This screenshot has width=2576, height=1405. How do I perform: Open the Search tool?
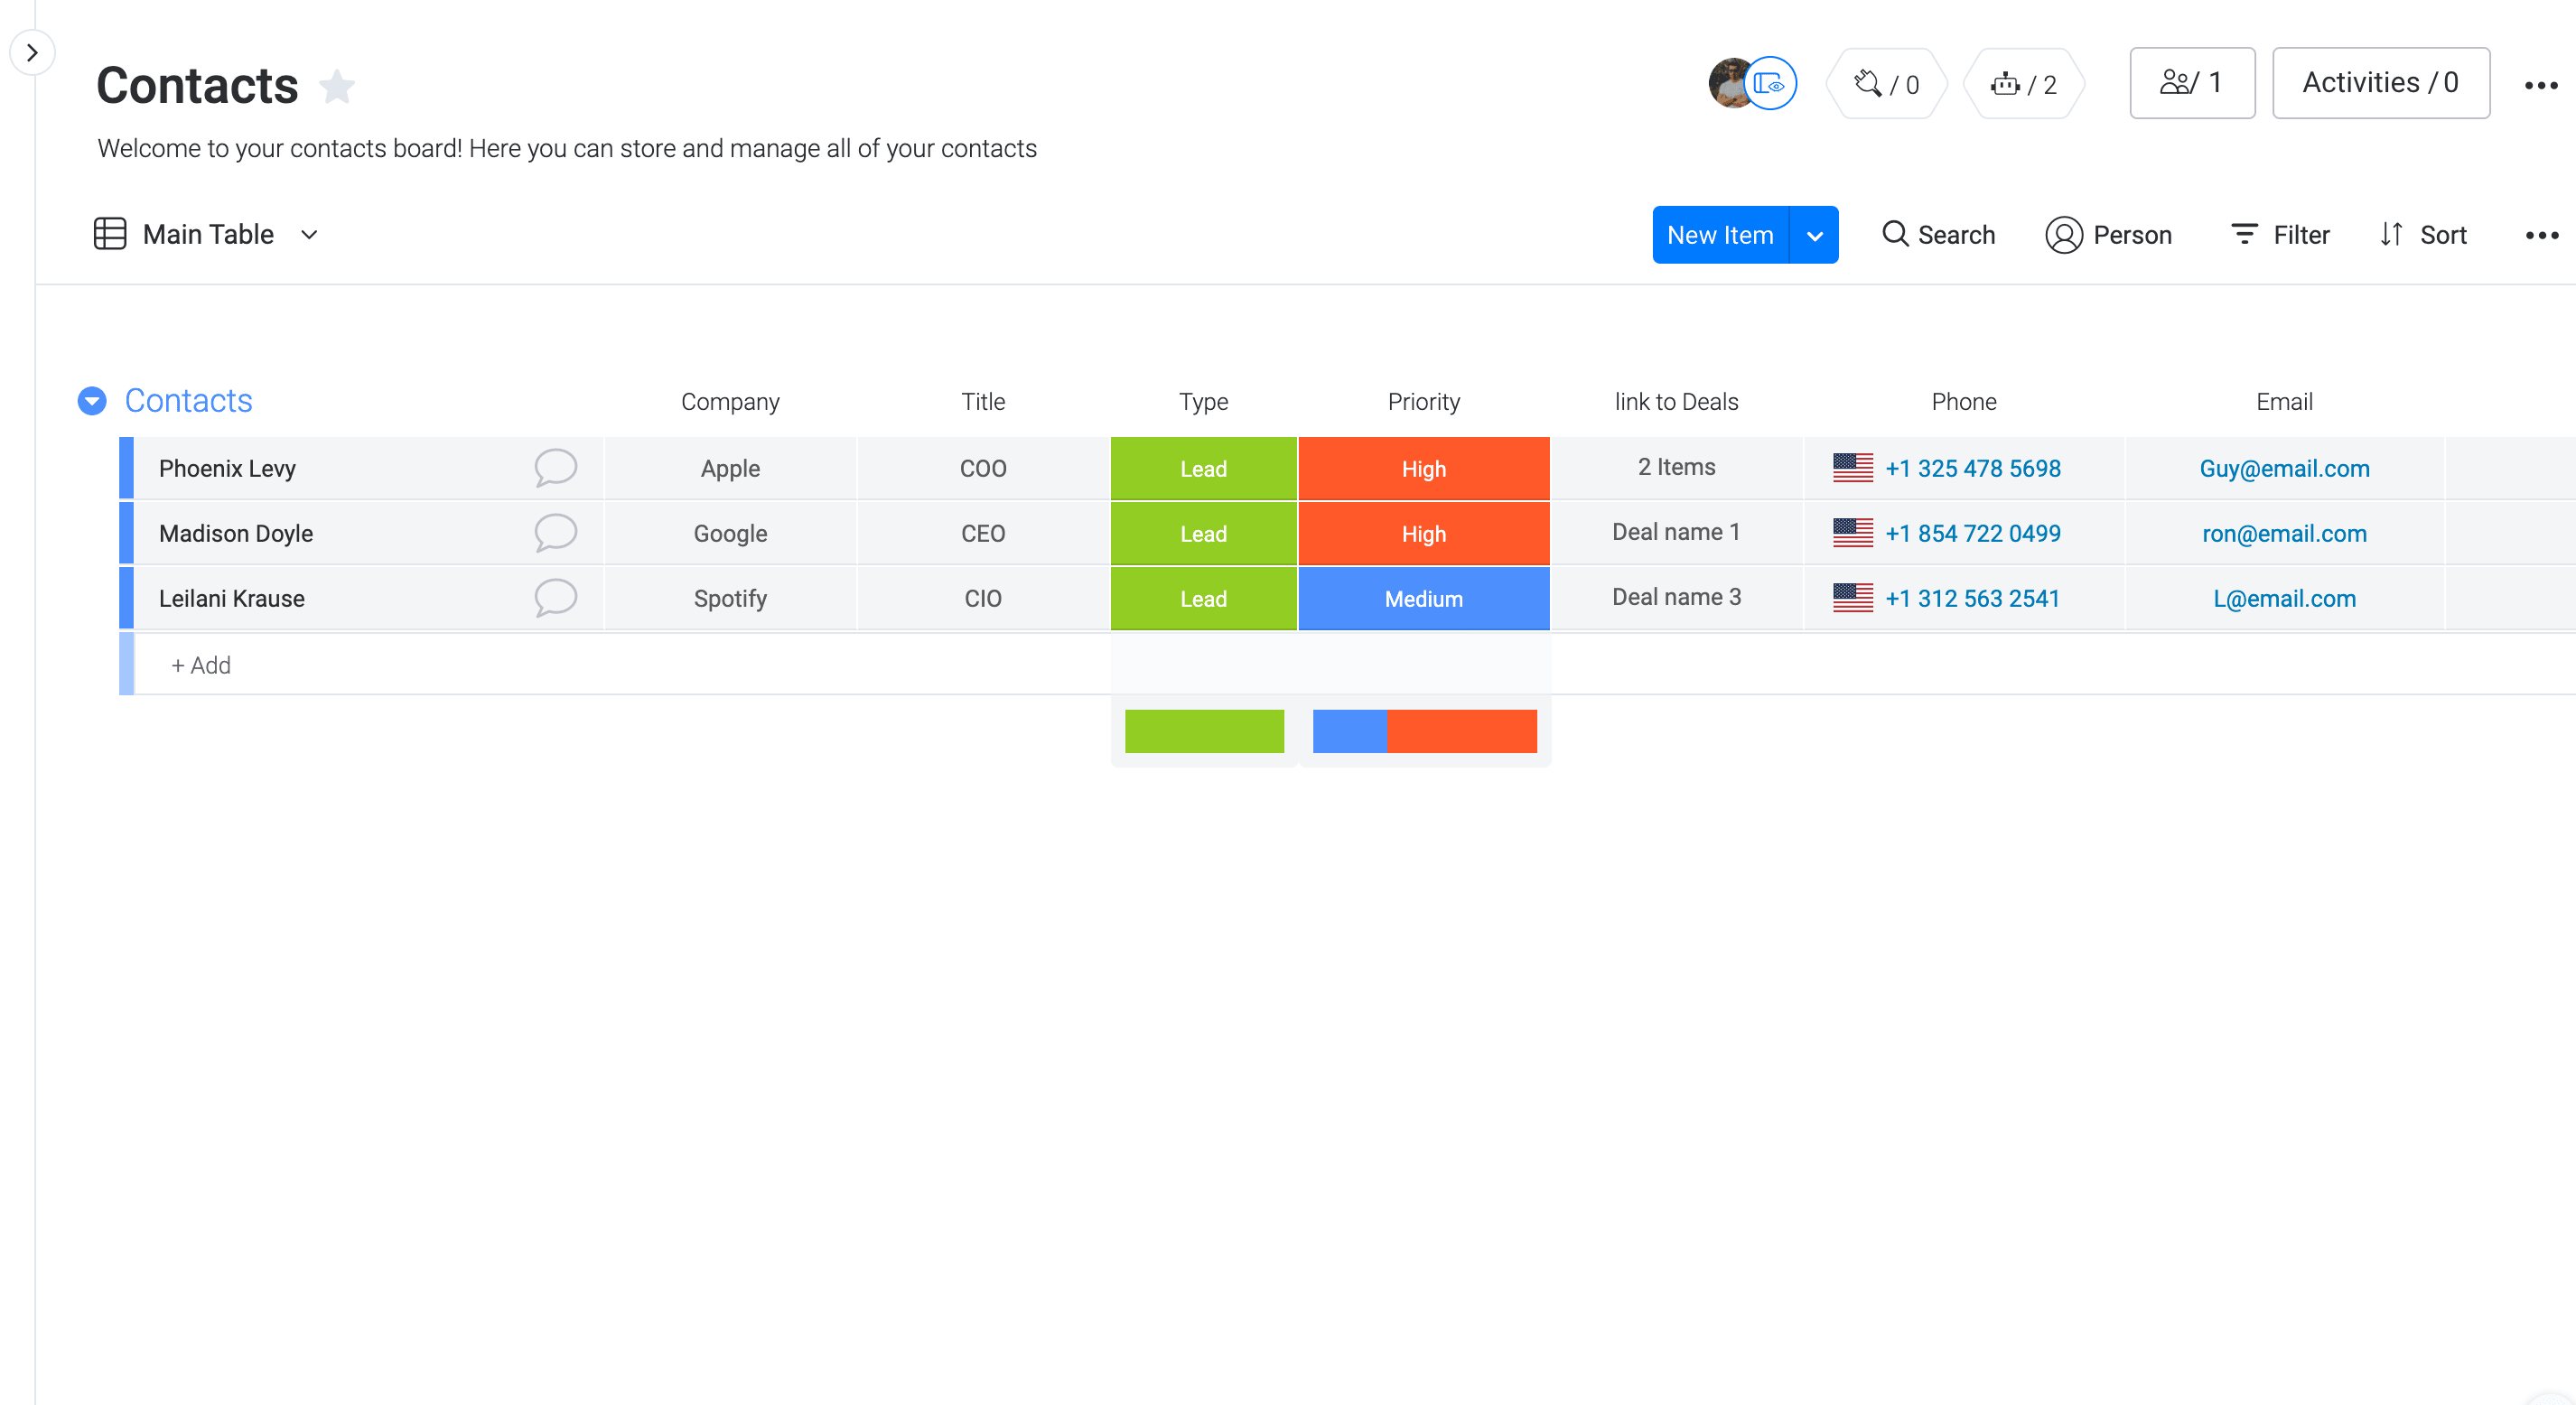click(1938, 235)
